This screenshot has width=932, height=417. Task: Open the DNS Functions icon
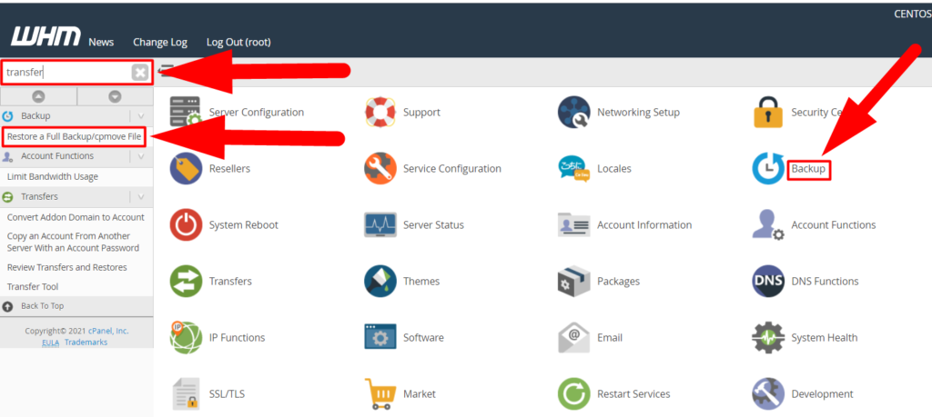pyautogui.click(x=768, y=281)
